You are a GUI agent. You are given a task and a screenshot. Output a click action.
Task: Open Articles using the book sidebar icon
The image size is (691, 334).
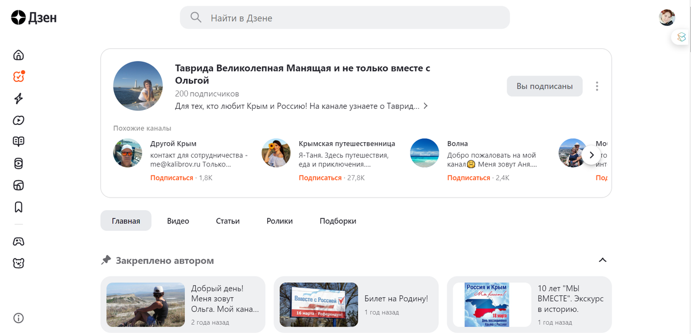[18, 141]
